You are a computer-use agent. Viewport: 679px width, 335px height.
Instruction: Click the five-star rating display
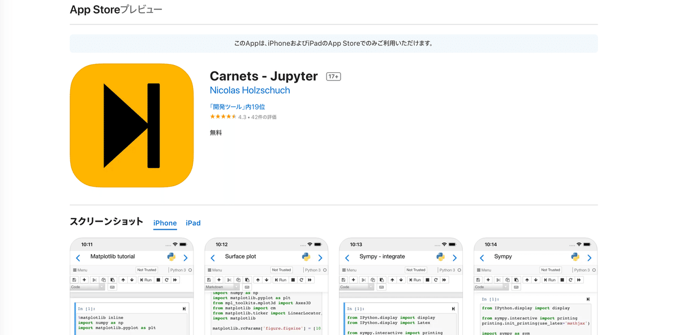click(x=223, y=117)
